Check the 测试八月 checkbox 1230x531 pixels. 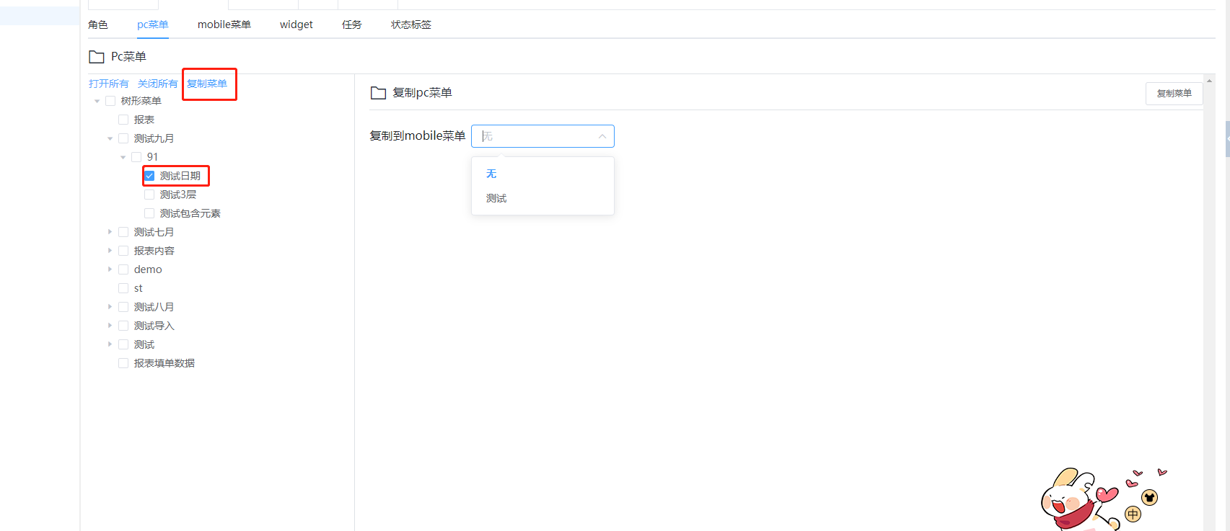coord(123,307)
